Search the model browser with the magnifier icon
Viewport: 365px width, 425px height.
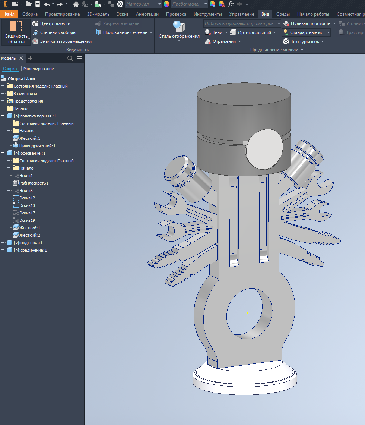pyautogui.click(x=70, y=58)
